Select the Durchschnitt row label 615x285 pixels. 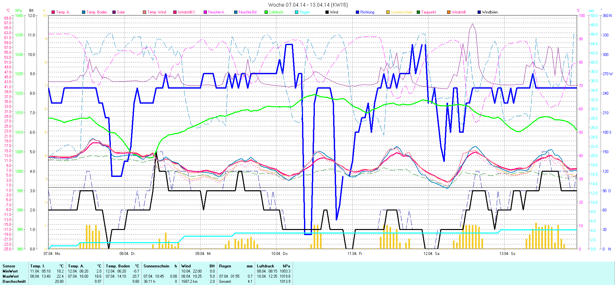point(14,281)
